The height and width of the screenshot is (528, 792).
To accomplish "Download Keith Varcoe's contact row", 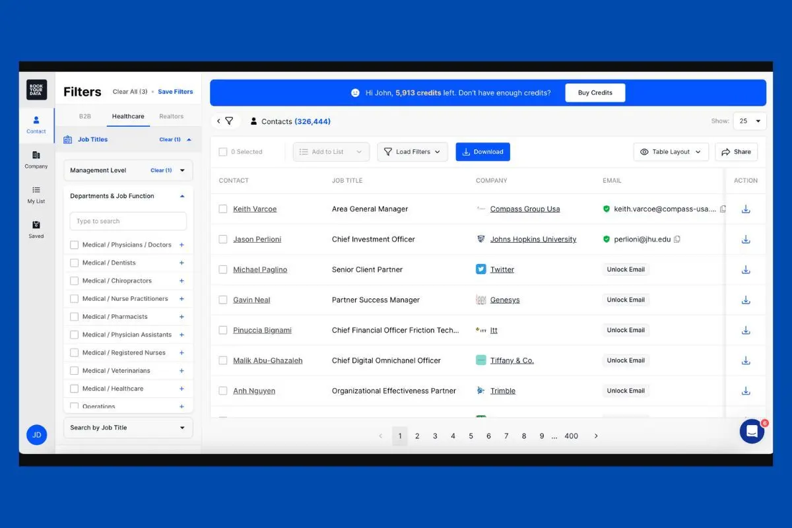I will pos(746,209).
